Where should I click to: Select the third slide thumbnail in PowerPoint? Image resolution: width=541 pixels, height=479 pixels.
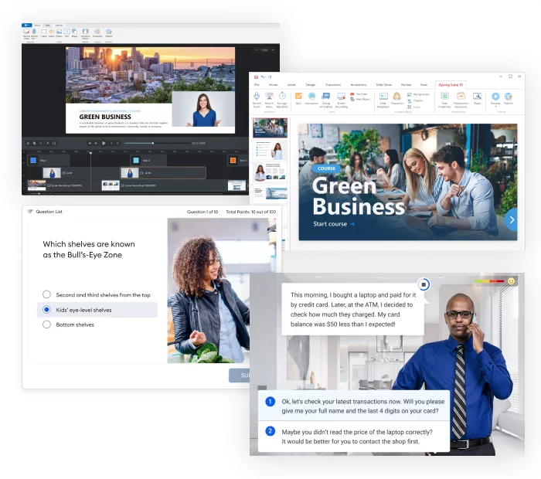[270, 172]
